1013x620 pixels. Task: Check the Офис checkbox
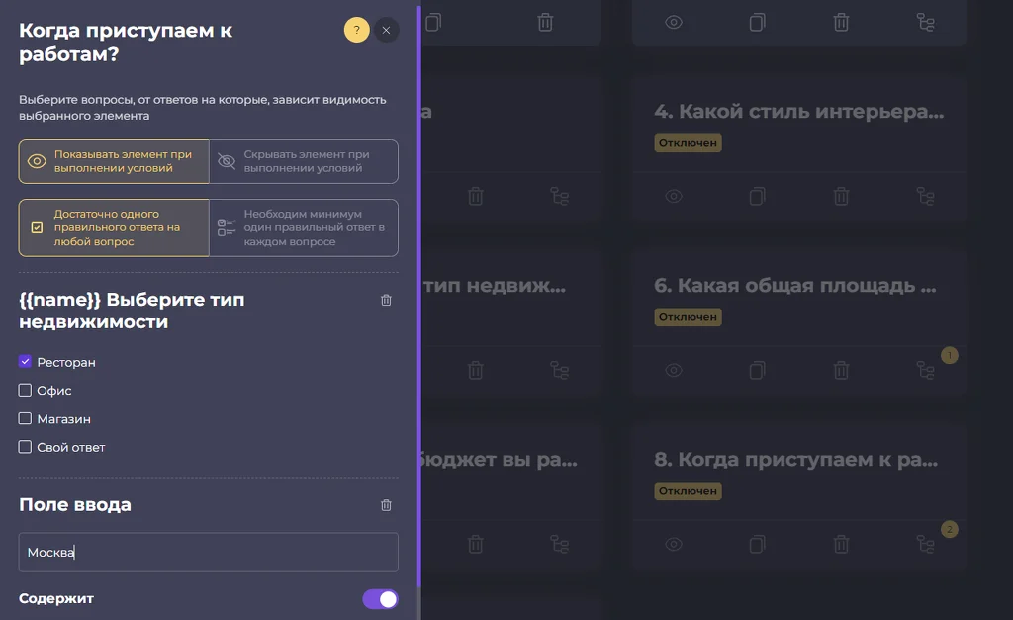pos(25,390)
